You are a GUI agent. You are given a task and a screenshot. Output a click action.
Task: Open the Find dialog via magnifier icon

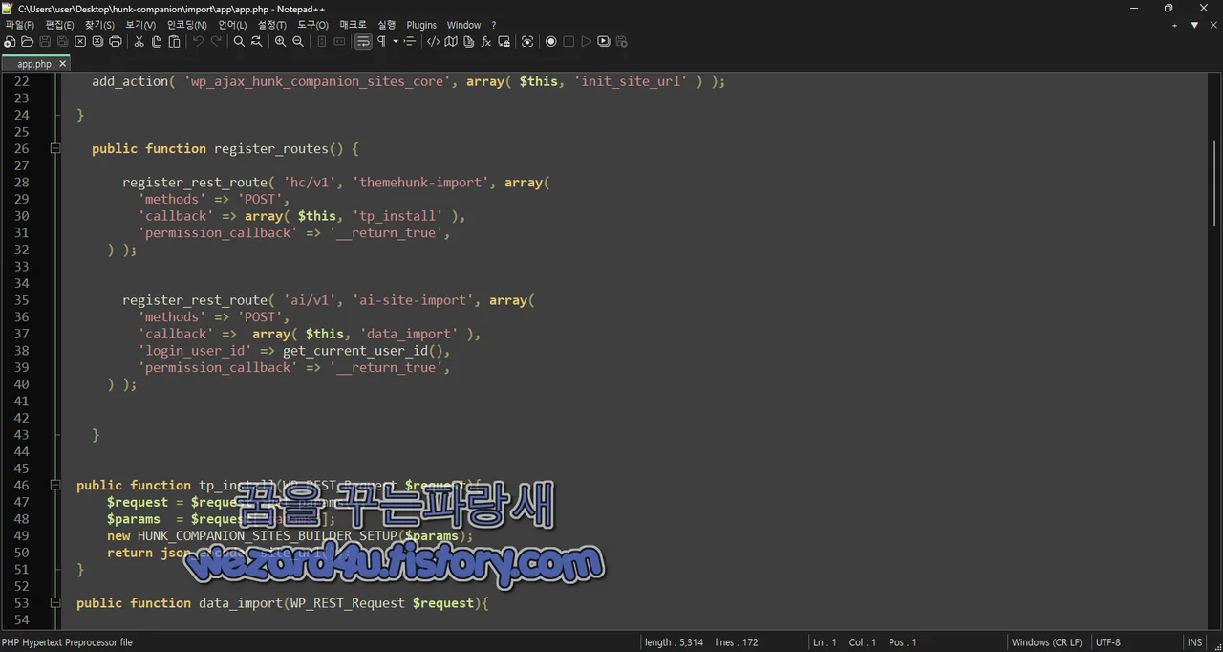(239, 41)
